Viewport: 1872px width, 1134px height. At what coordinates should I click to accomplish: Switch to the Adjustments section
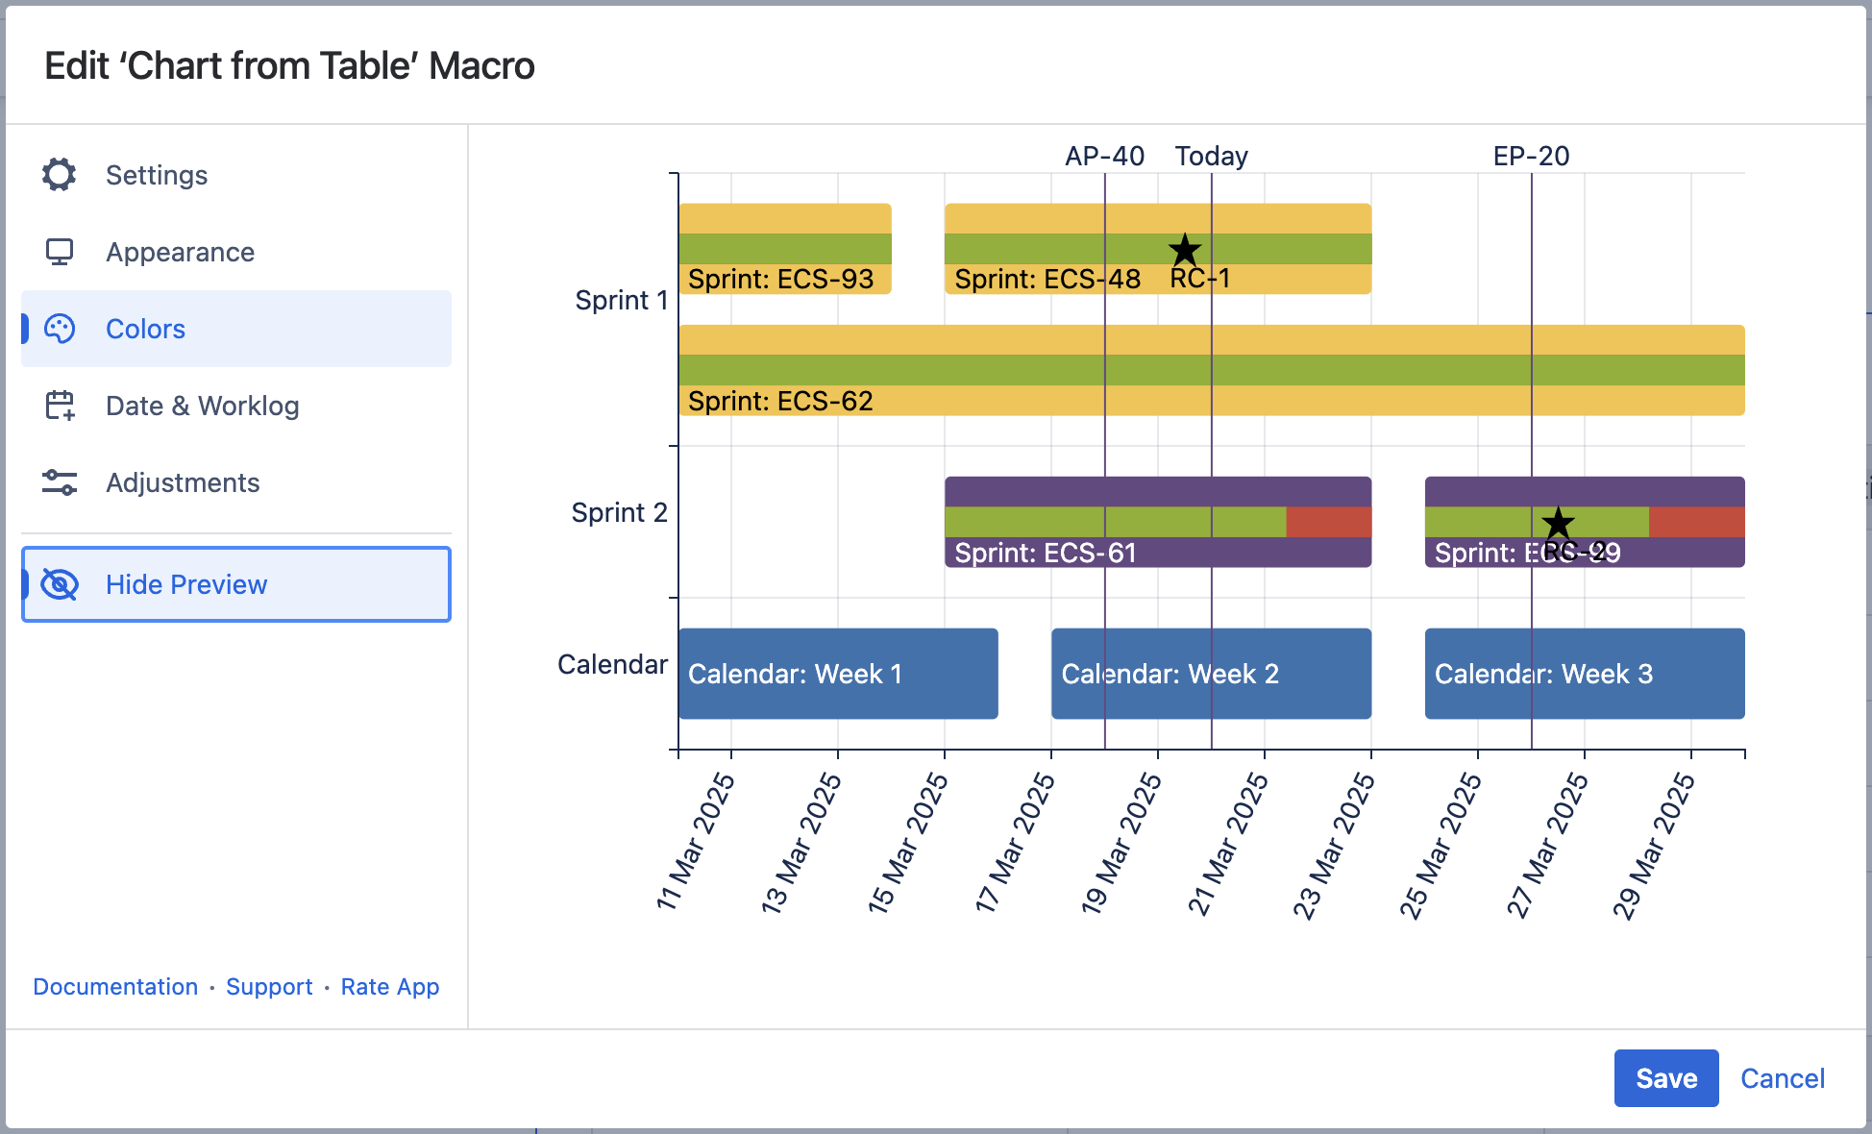183,482
